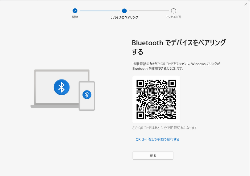This screenshot has width=250, height=176.
Task: Click the large Bluetooth icon on laptop illustration
Action: (x=61, y=87)
